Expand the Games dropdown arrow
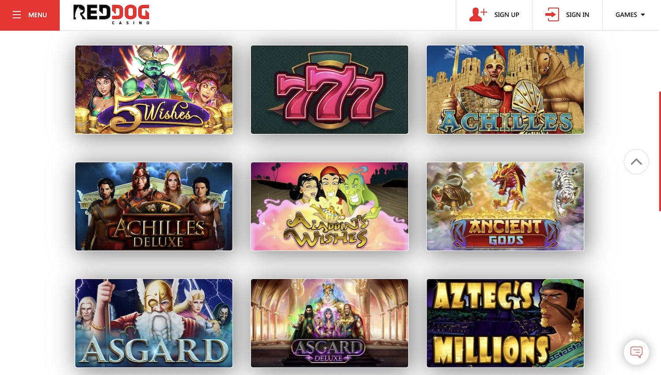Image resolution: width=661 pixels, height=375 pixels. pos(643,15)
